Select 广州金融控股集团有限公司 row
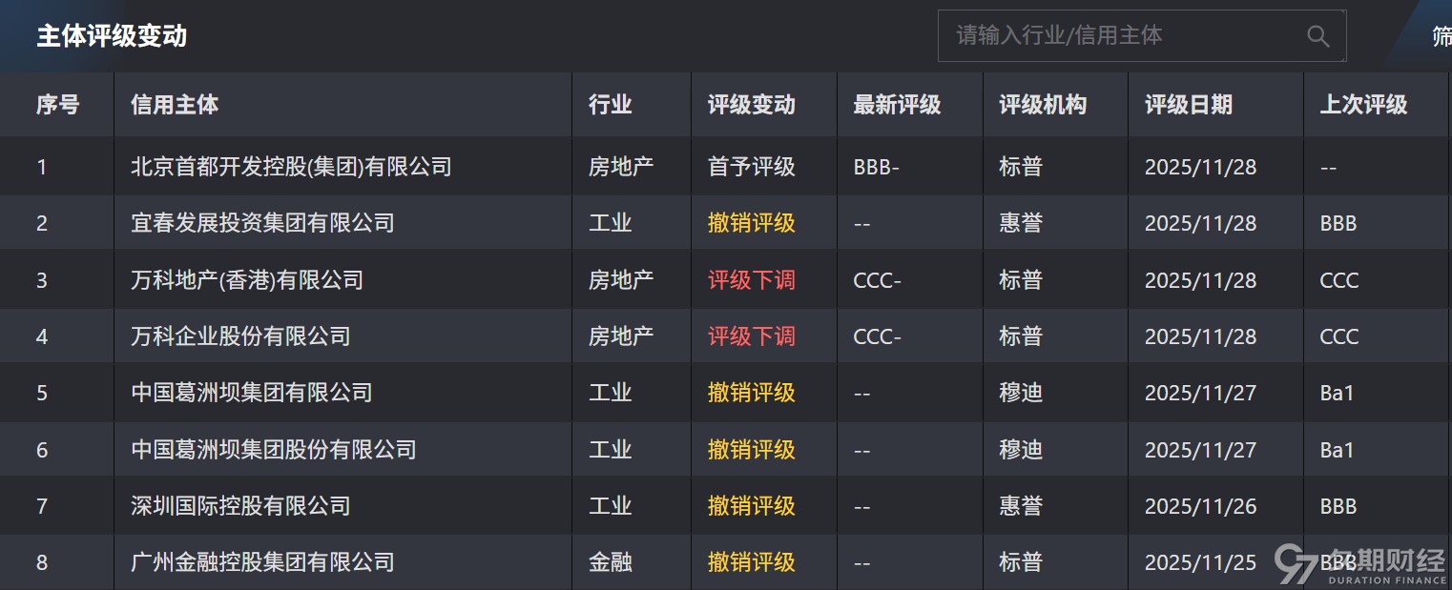The image size is (1452, 590). point(262,562)
